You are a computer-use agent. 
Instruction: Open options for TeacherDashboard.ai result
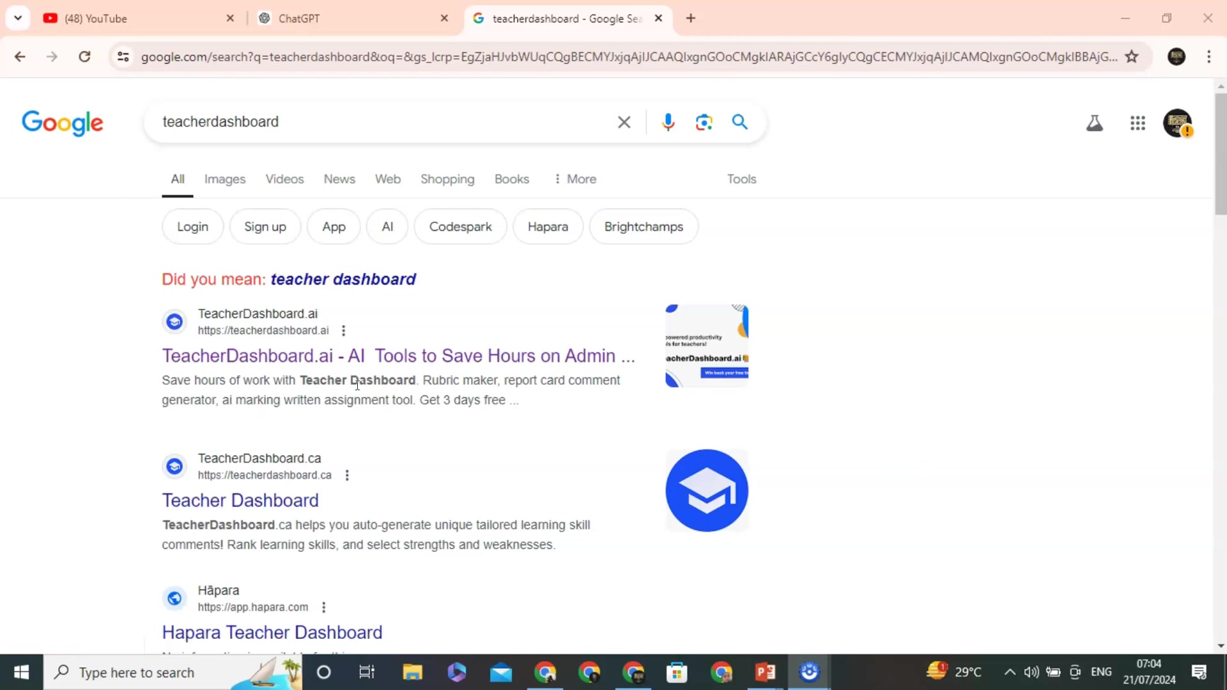pos(344,330)
